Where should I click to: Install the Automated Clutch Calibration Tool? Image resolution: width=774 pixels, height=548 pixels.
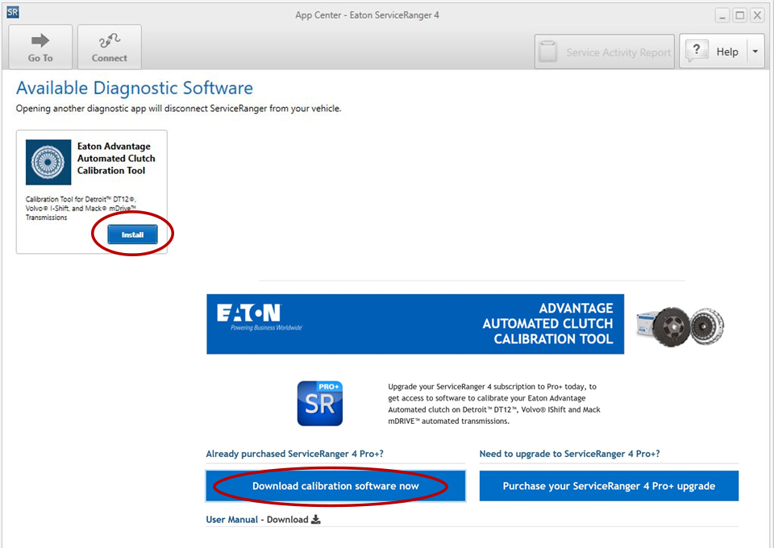[133, 235]
